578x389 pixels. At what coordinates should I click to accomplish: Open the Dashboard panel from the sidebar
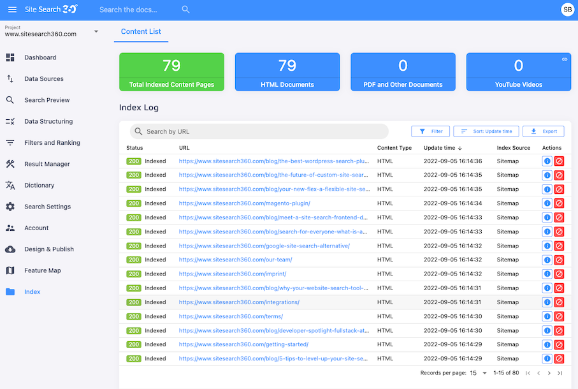(x=11, y=57)
